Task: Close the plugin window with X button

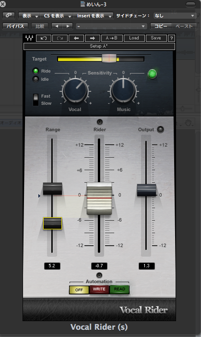Action: pos(3,4)
